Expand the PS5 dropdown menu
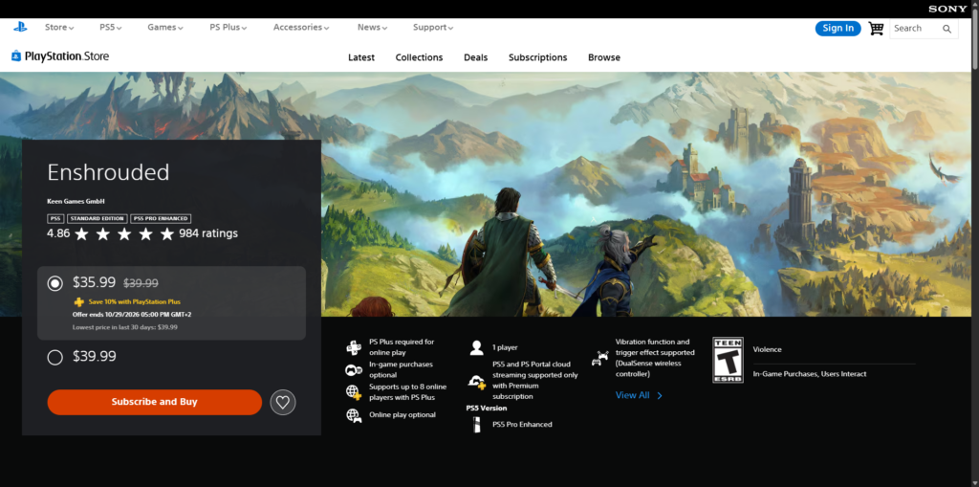Screen dimensions: 979x487 (x=111, y=28)
